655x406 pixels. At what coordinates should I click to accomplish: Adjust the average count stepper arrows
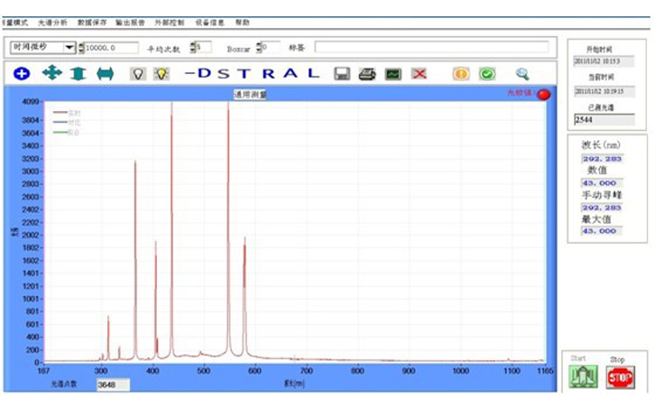click(x=190, y=47)
